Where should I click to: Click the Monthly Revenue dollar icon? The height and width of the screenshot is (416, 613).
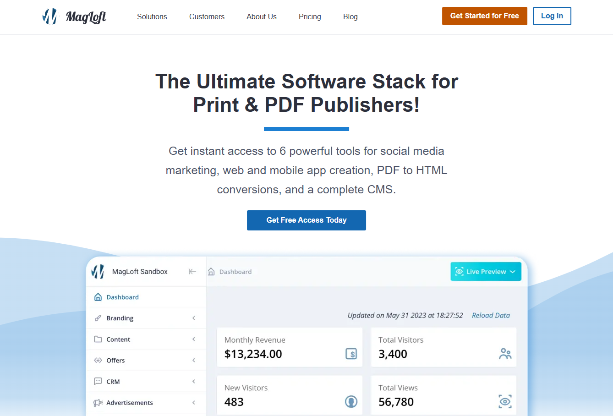(x=351, y=354)
